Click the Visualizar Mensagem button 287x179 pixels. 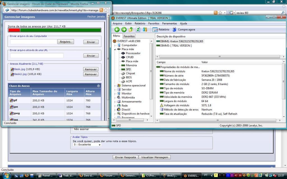155,157
